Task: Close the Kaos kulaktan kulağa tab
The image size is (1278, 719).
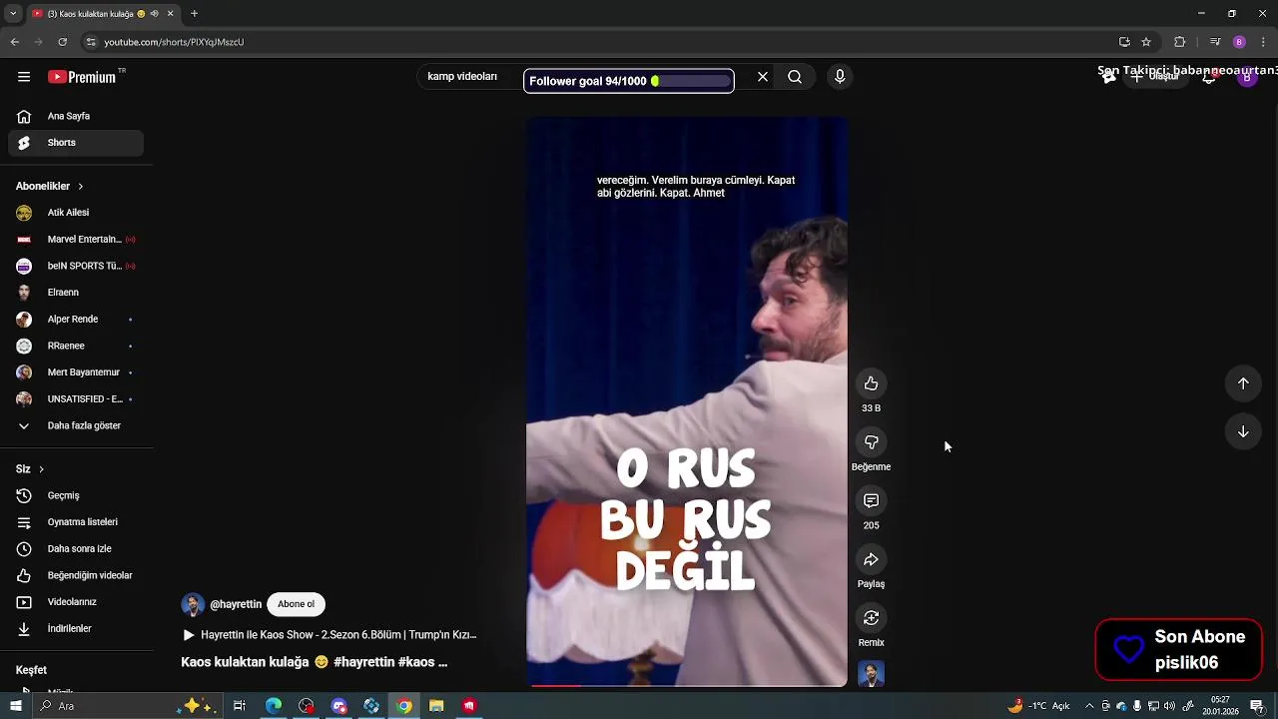Action: tap(170, 14)
